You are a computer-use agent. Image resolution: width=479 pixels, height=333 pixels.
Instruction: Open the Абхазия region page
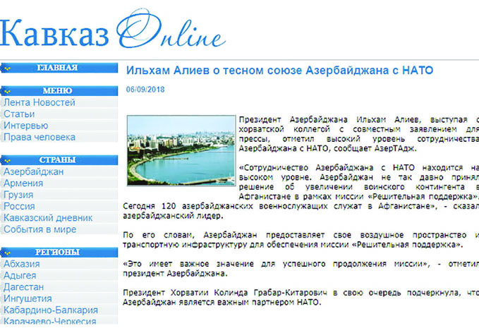pyautogui.click(x=22, y=264)
